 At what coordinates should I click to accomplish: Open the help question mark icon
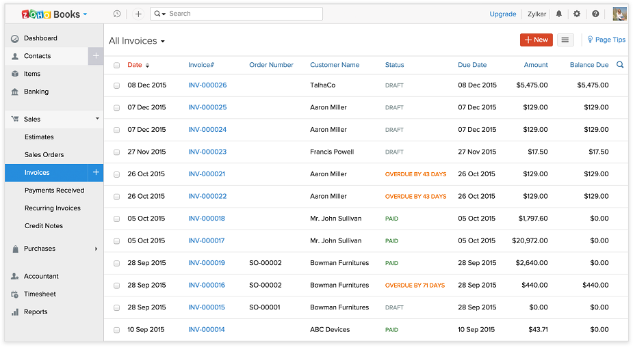tap(595, 14)
